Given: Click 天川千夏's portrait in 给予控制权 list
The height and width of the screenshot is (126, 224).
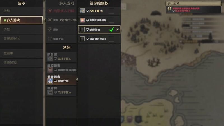Looking at the screenshot, I should click(82, 11).
